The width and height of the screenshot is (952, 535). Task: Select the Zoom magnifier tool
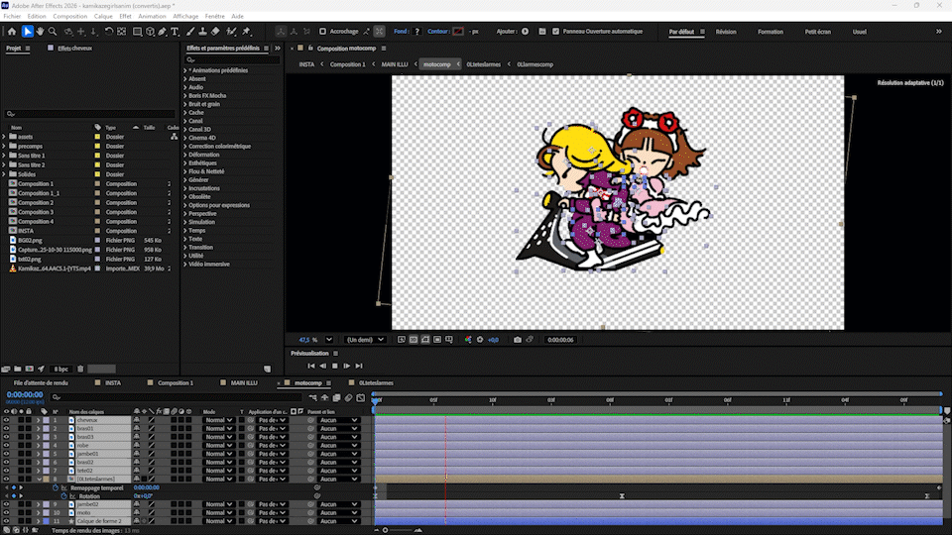click(53, 32)
